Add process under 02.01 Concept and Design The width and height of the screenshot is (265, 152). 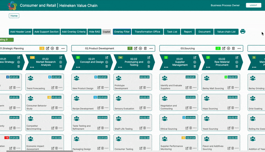click(107, 62)
